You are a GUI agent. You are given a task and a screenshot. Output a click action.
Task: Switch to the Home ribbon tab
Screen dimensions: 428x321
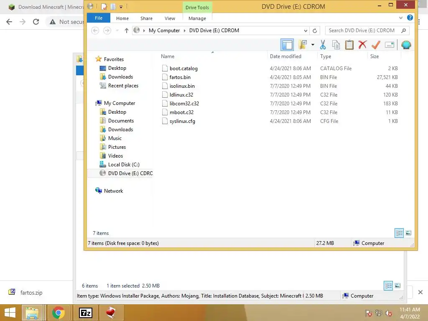(122, 18)
